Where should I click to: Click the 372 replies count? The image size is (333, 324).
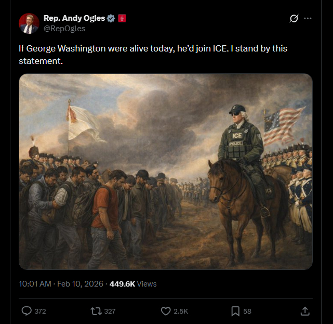click(40, 311)
